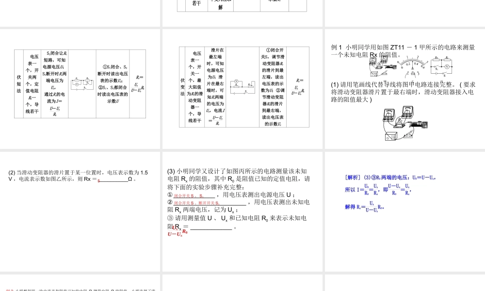
Task: Click the 伏变法 label cell in the middle table
Action: click(x=182, y=87)
